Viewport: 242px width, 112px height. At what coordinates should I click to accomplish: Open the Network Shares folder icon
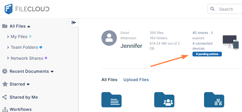[214, 100]
